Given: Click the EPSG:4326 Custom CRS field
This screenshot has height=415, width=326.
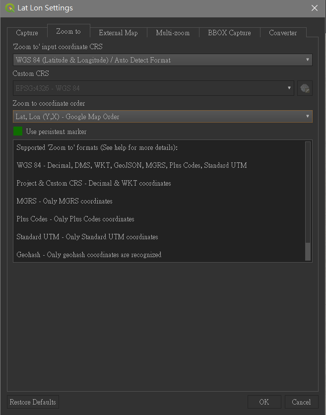Looking at the screenshot, I should [149, 88].
